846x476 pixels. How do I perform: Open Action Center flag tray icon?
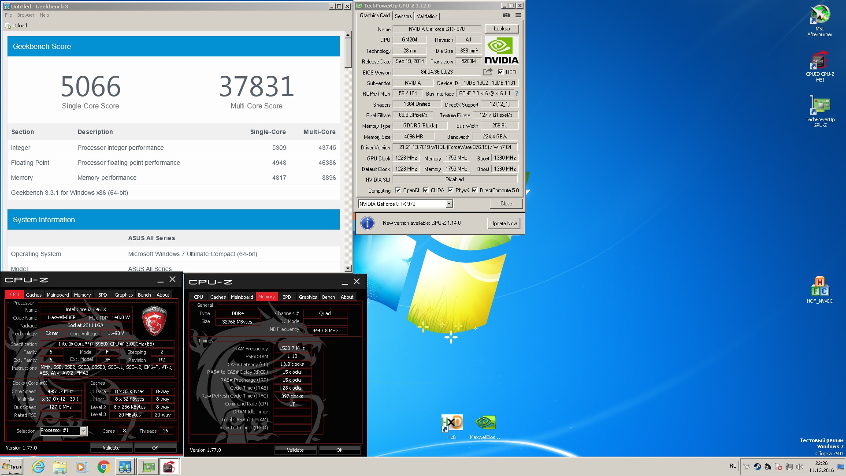tap(779, 467)
